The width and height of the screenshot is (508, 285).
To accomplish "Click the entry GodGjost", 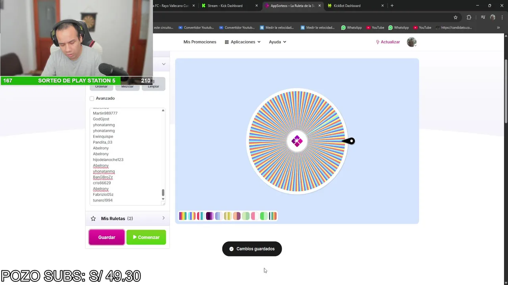I will 101,119.
